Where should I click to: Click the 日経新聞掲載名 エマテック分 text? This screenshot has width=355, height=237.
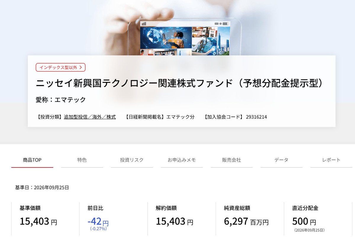coord(160,117)
